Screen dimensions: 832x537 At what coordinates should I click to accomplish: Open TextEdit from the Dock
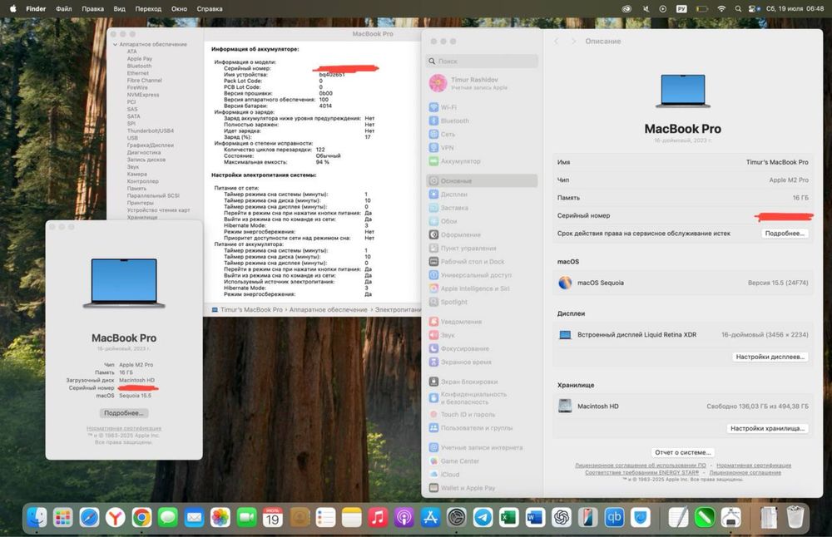679,517
